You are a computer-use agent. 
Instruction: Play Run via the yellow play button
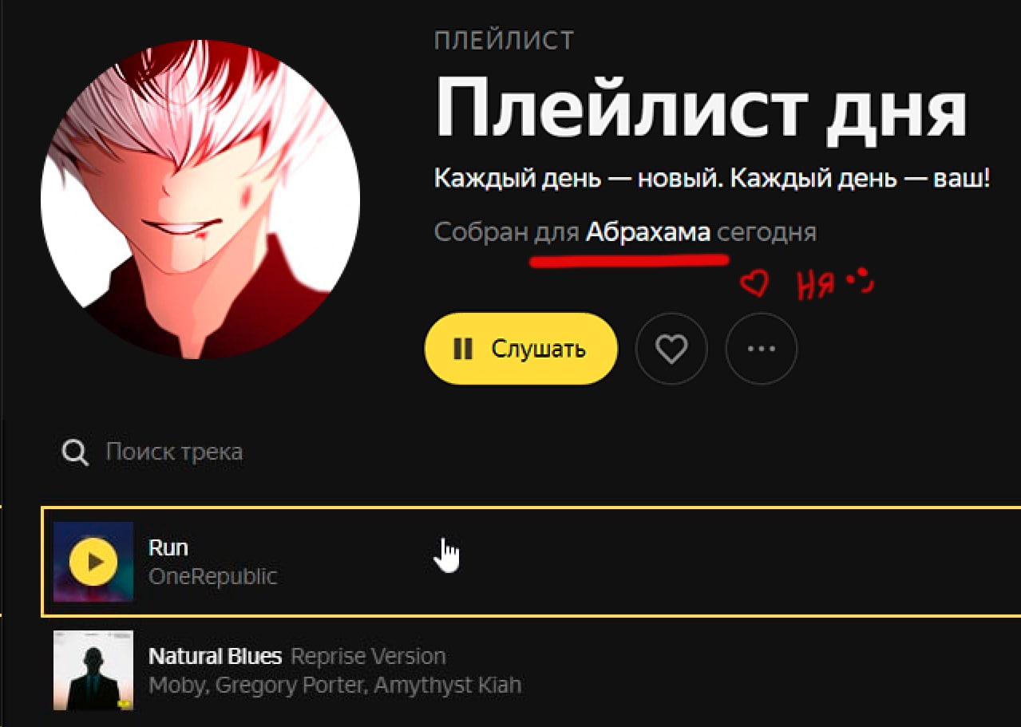[x=93, y=562]
